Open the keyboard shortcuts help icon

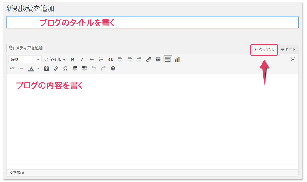click(x=113, y=68)
